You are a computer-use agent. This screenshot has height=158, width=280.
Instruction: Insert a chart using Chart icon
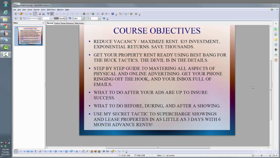pyautogui.click(x=84, y=14)
